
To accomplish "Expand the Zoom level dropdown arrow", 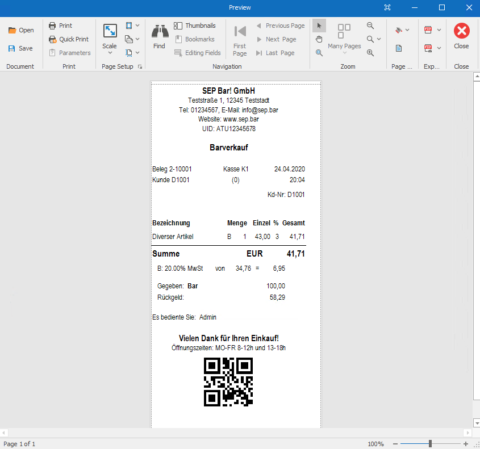I will tap(379, 39).
